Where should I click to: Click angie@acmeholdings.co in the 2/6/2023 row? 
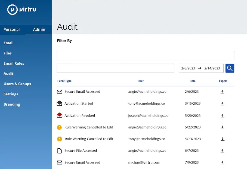(x=147, y=92)
